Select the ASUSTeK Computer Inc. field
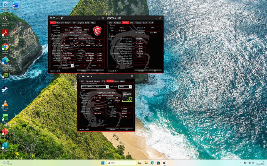The height and width of the screenshot is (166, 267). pos(106,95)
